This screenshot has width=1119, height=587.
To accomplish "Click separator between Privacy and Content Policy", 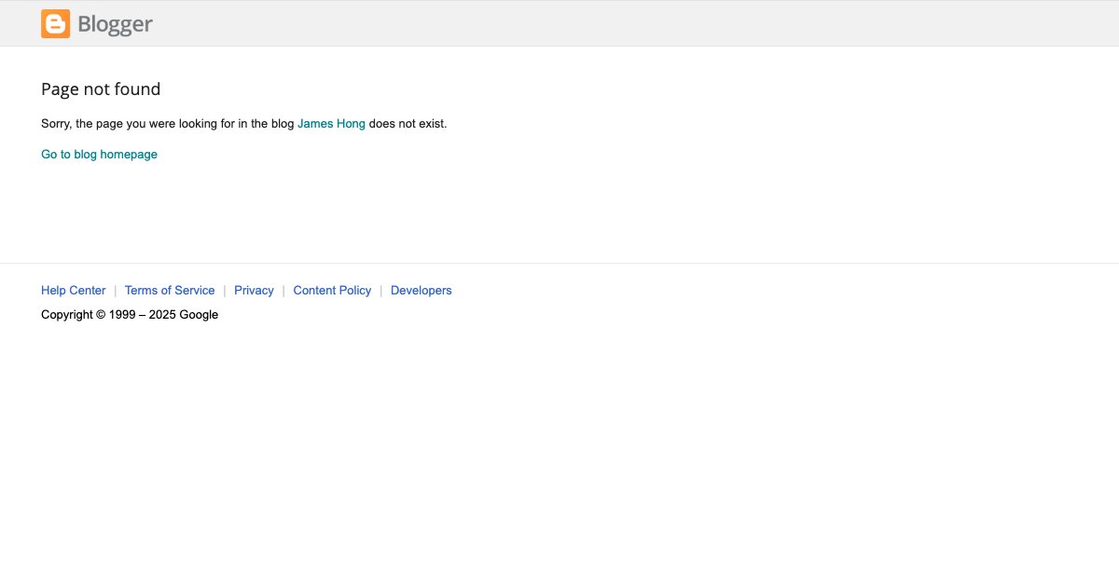I will click(x=283, y=291).
